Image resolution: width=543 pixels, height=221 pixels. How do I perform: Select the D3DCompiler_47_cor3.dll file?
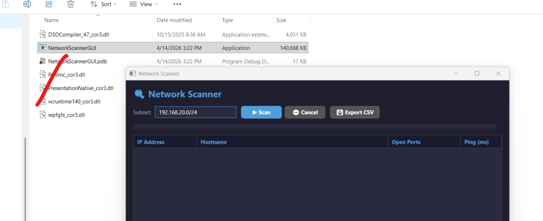click(78, 34)
